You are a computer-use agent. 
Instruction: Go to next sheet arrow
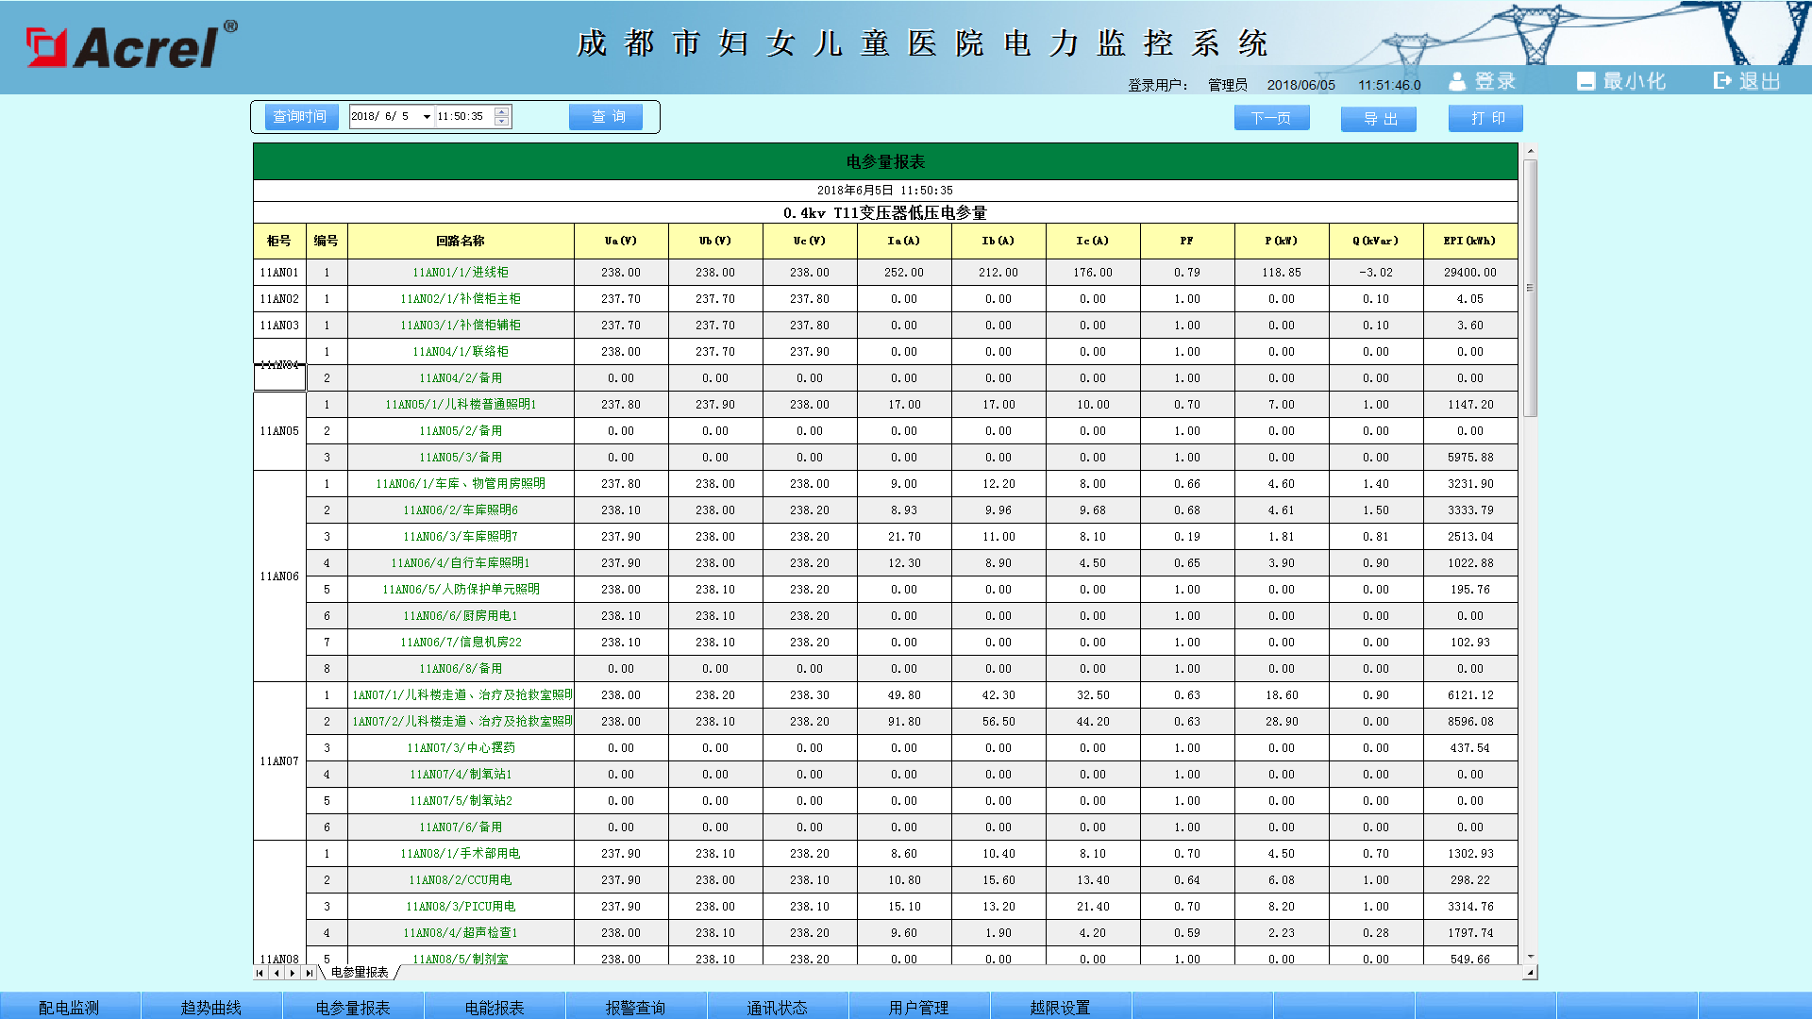click(293, 973)
